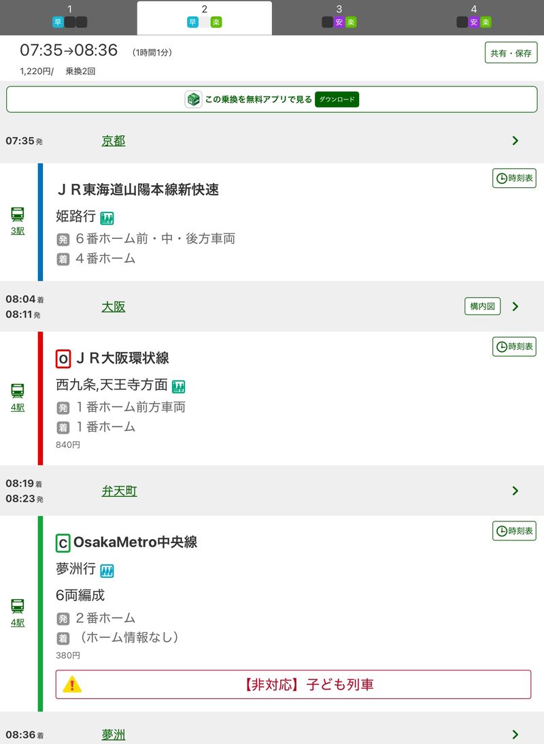544x744 pixels.
Task: Open route tab 4
Action: [474, 16]
